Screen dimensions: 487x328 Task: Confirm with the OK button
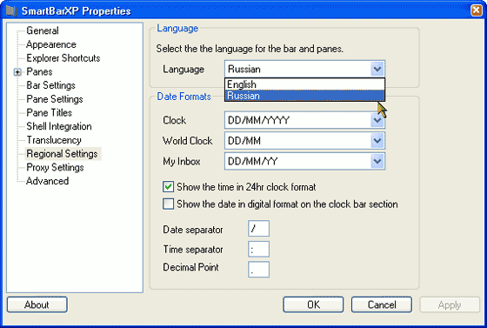point(313,305)
